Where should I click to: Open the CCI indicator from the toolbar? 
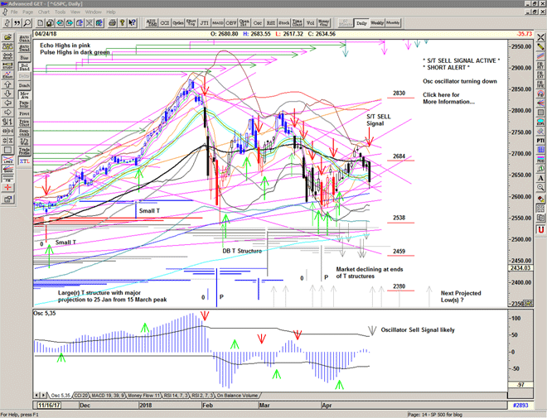point(168,23)
